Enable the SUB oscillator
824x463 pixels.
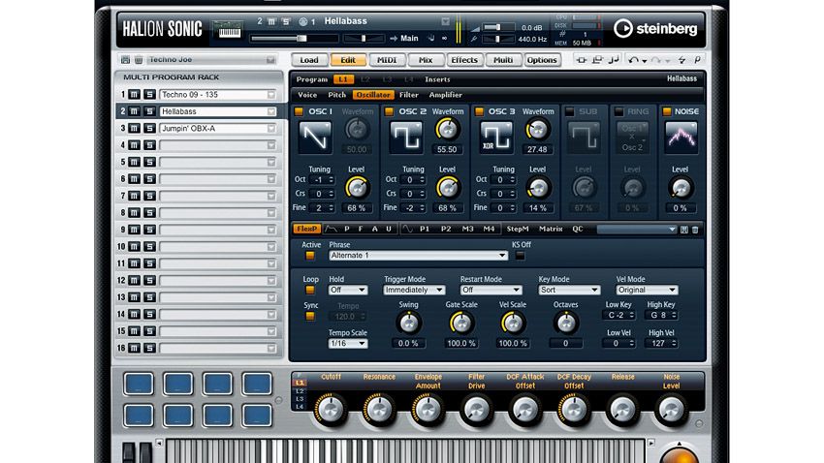pos(569,111)
